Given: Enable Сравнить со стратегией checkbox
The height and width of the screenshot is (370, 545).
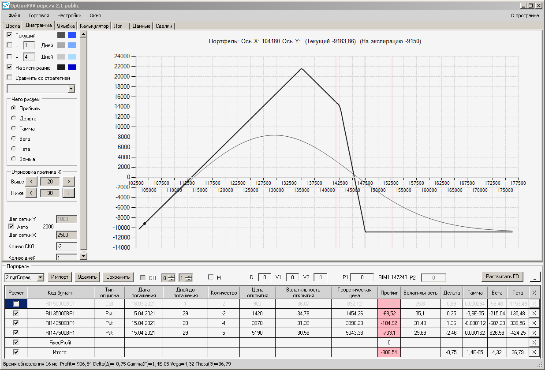Looking at the screenshot, I should (x=9, y=78).
